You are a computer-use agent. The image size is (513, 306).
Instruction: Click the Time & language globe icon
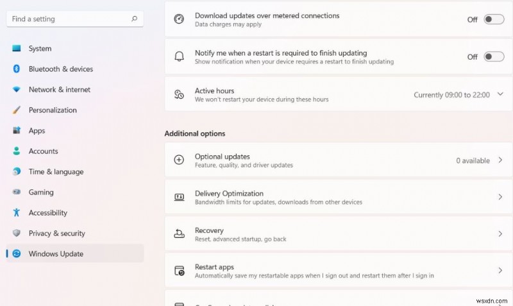[x=17, y=171]
